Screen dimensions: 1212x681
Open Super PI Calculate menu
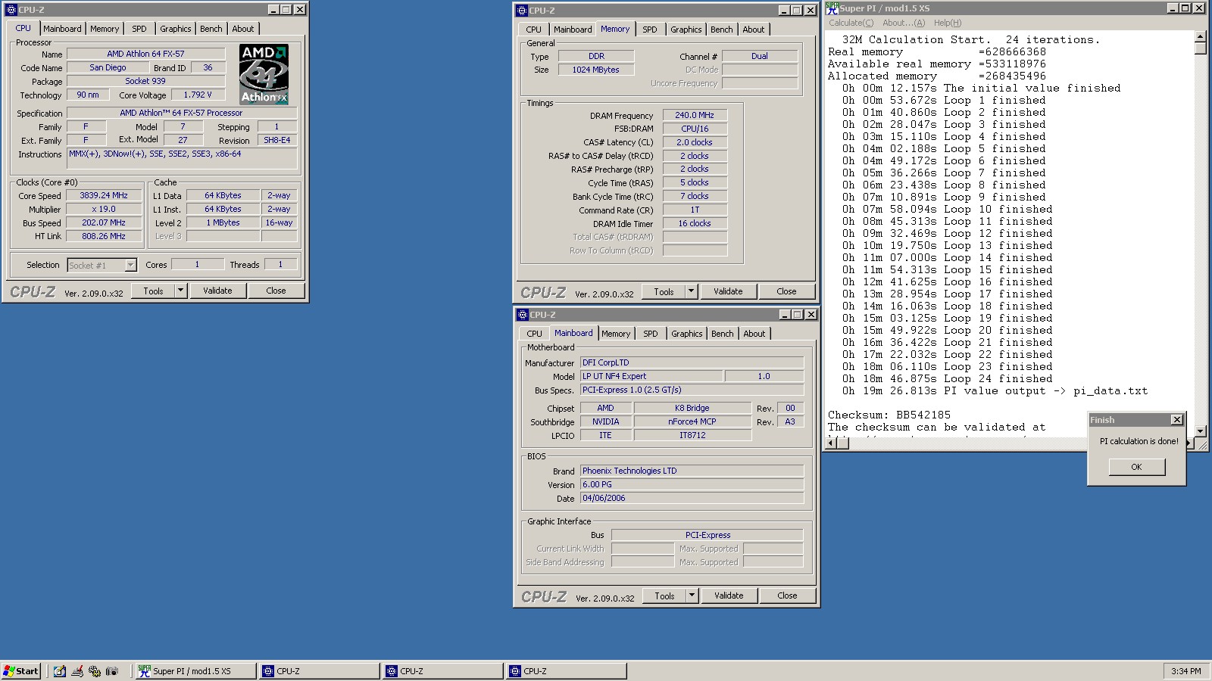click(x=851, y=23)
